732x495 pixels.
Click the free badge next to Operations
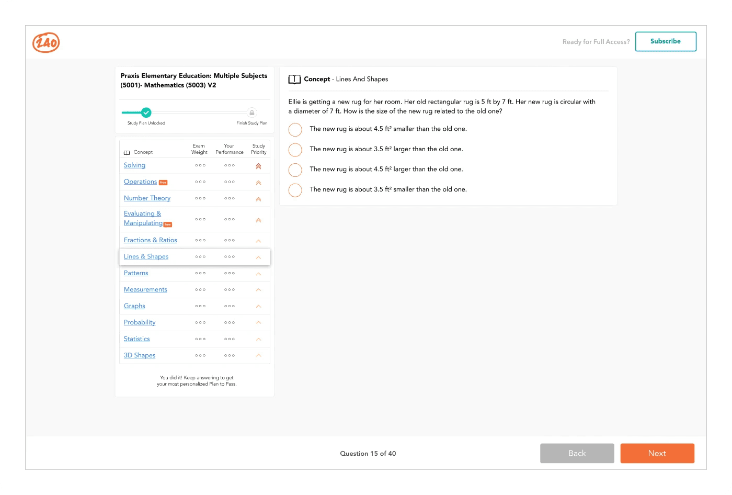click(163, 183)
